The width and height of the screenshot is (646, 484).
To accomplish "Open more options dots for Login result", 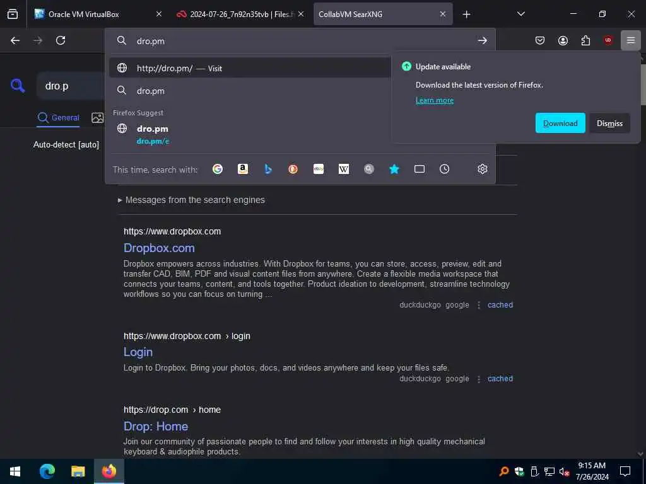I will coord(478,379).
